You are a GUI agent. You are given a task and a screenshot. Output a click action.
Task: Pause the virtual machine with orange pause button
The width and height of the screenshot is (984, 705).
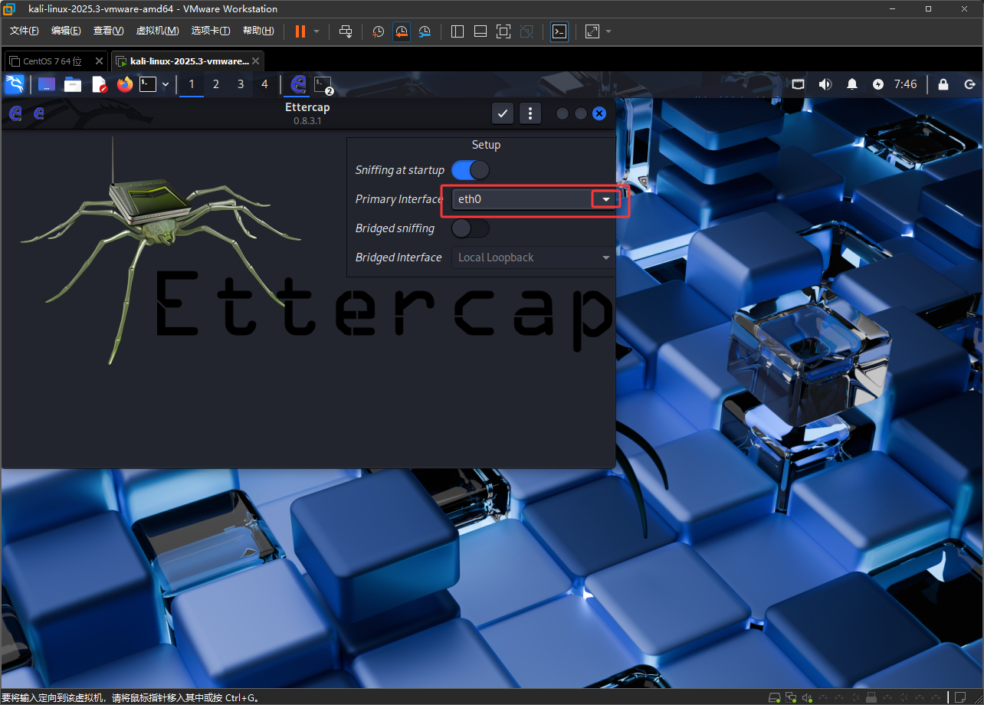(300, 31)
